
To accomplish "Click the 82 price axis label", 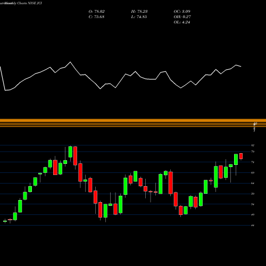I will pyautogui.click(x=253, y=145).
